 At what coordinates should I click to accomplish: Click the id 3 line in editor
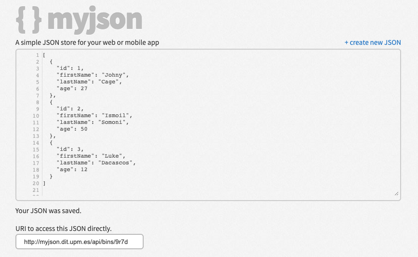pyautogui.click(x=70, y=149)
